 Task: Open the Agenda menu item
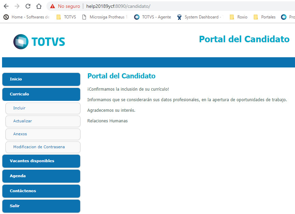pos(41,176)
